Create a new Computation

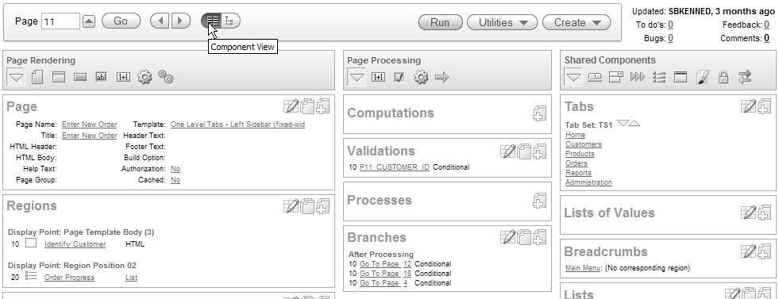point(539,113)
